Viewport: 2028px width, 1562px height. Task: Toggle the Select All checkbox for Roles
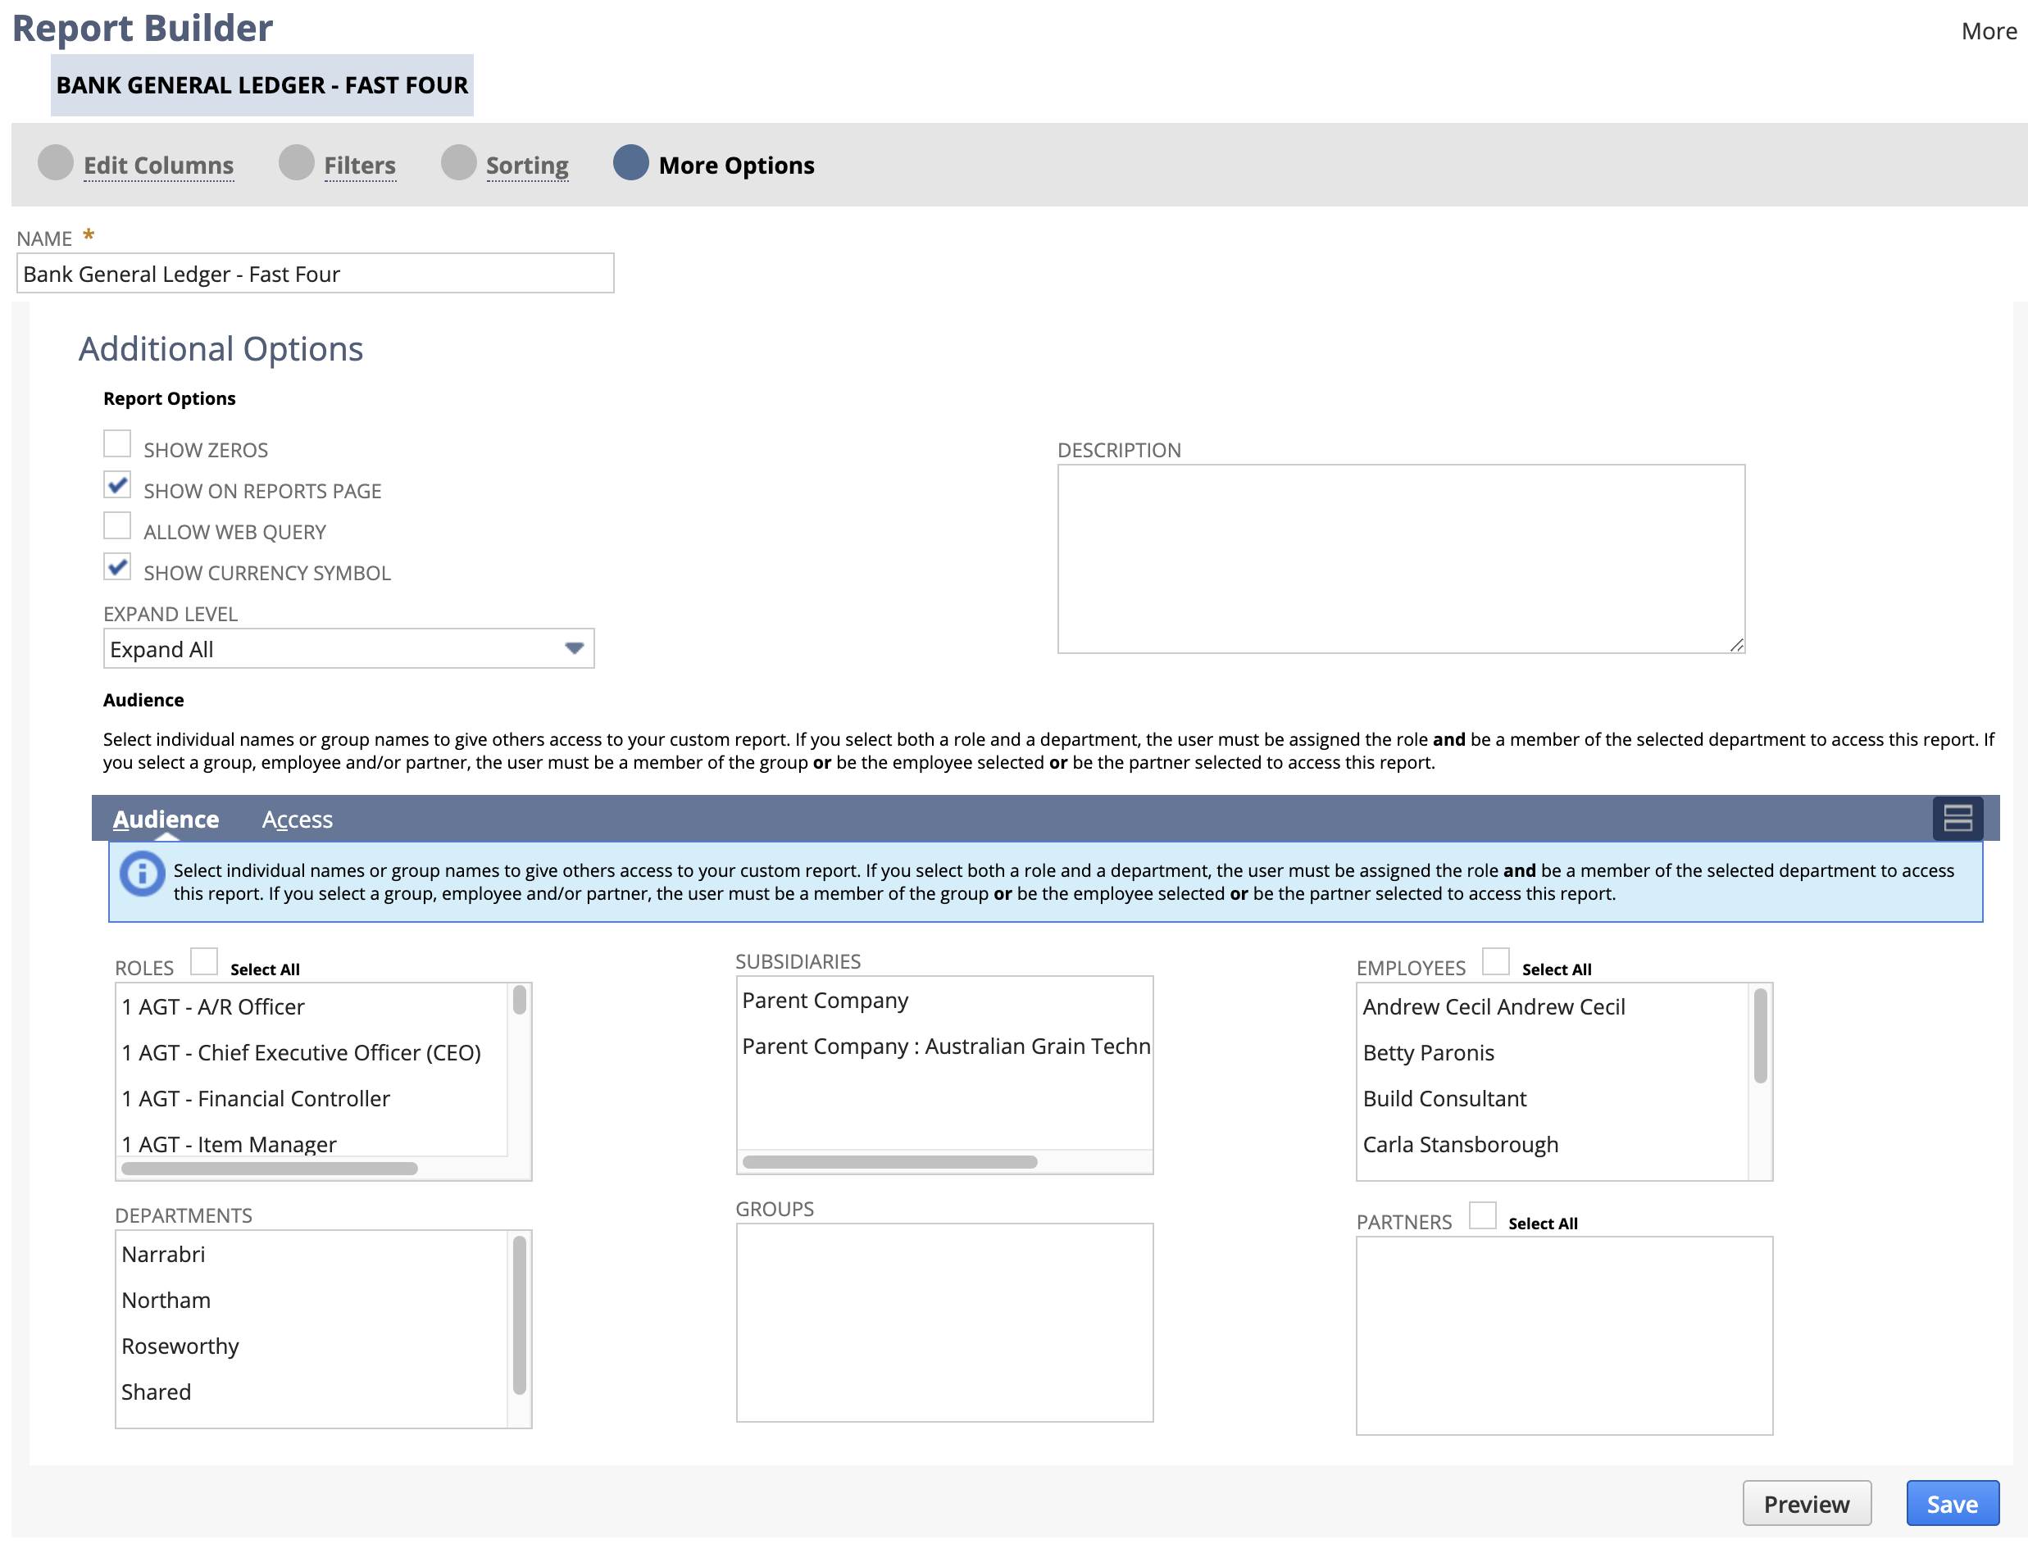(x=203, y=961)
